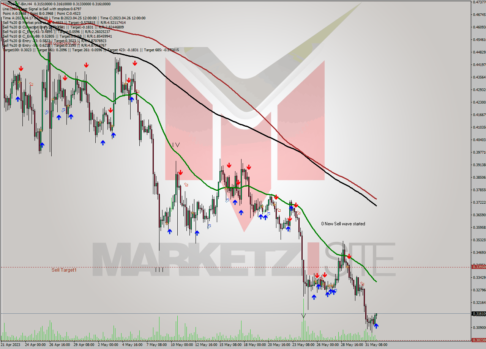This screenshot has width=486, height=349.
Task: Click the '12 May 16:00' time axis label
Action: click(x=205, y=345)
